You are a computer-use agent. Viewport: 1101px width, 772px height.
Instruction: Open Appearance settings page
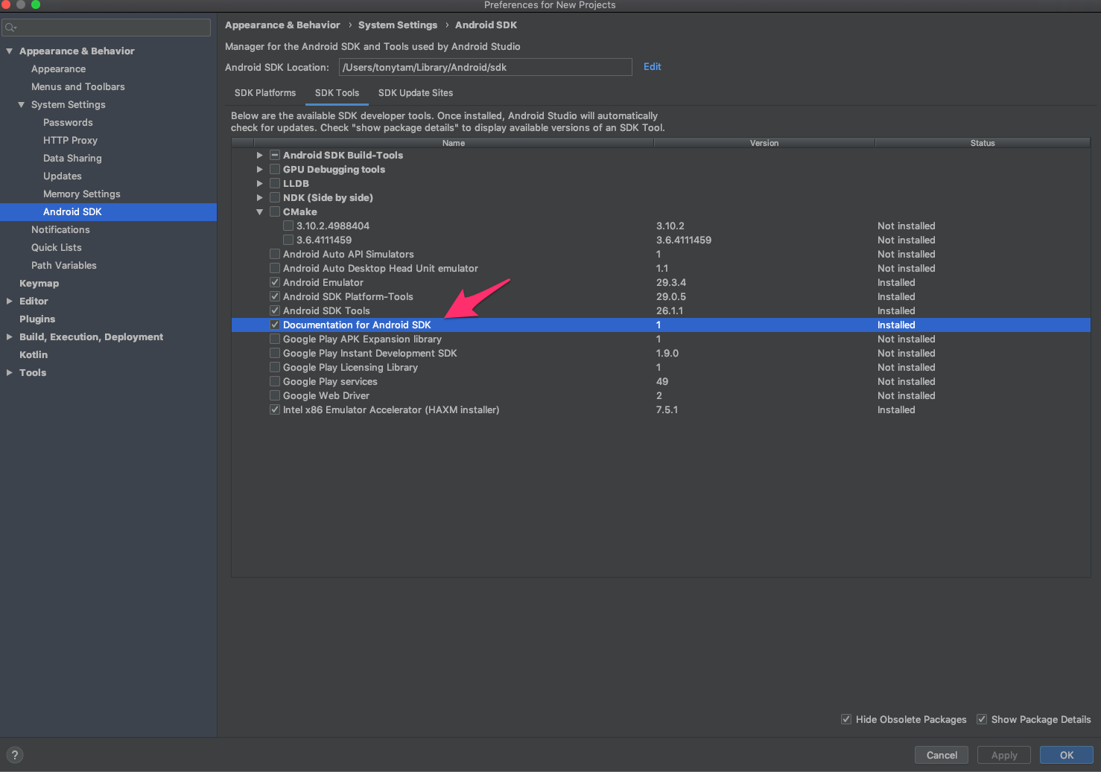coord(58,68)
